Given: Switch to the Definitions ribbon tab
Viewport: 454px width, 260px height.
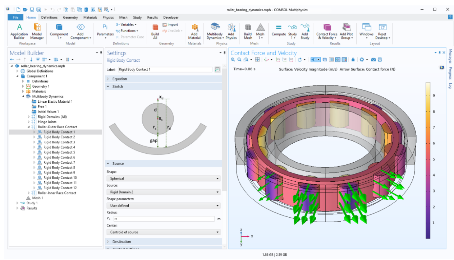Looking at the screenshot, I should (49, 17).
